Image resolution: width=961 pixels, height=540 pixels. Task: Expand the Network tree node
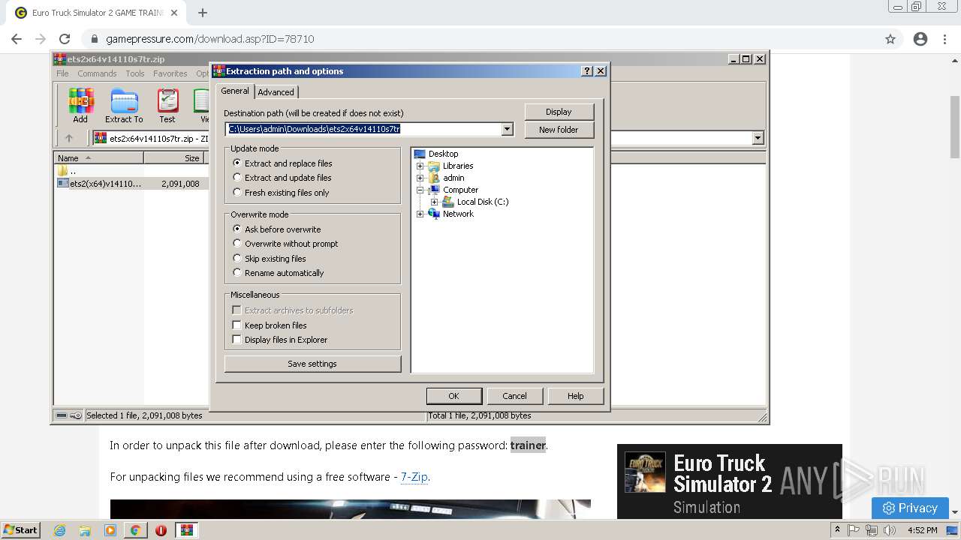[420, 214]
